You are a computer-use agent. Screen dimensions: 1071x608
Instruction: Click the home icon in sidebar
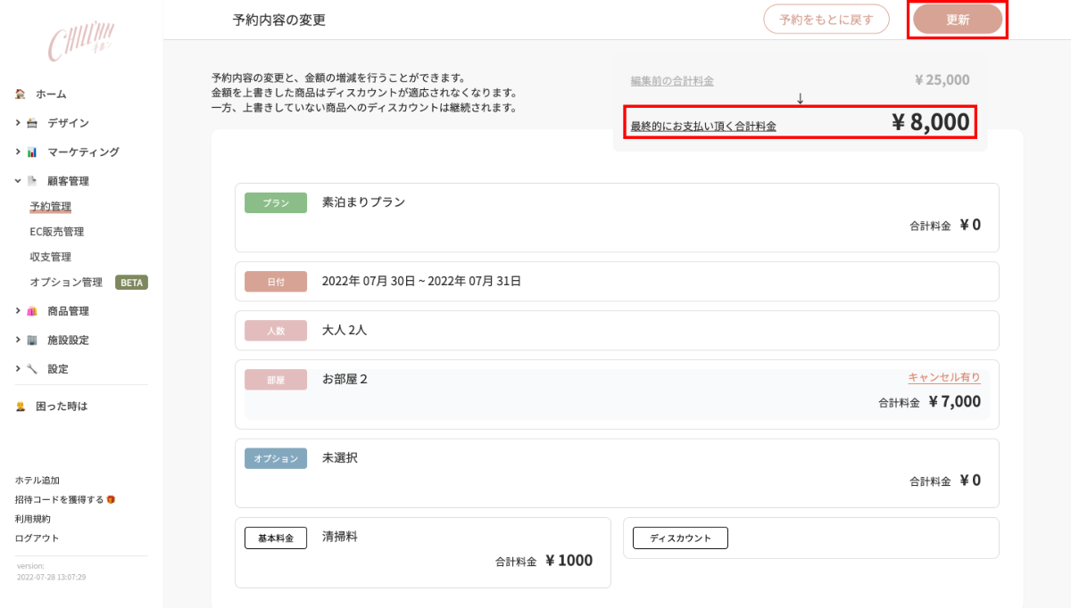click(x=21, y=94)
